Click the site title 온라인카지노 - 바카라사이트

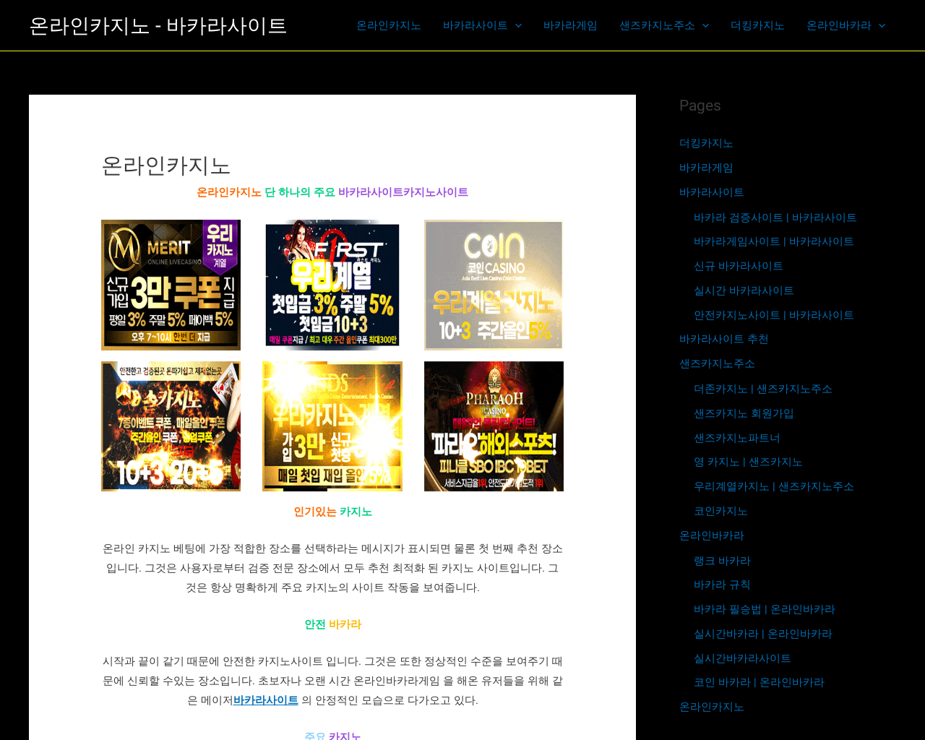158,25
